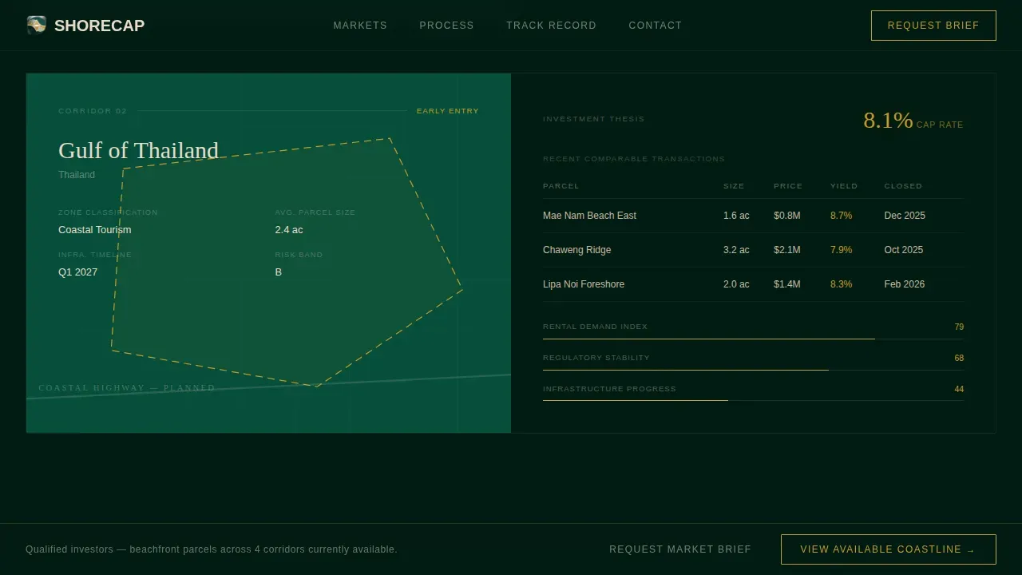1022x575 pixels.
Task: Click the $2.1M price cell
Action: 786,250
